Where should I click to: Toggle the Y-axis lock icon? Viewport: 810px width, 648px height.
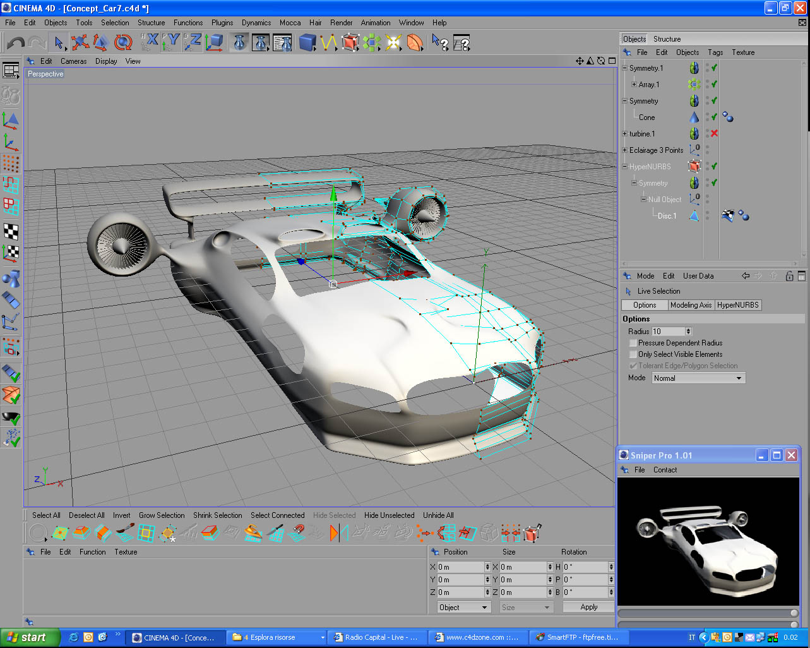(x=170, y=42)
